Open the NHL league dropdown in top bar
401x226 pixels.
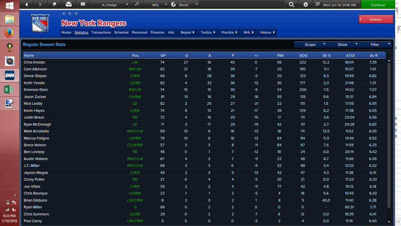156,5
